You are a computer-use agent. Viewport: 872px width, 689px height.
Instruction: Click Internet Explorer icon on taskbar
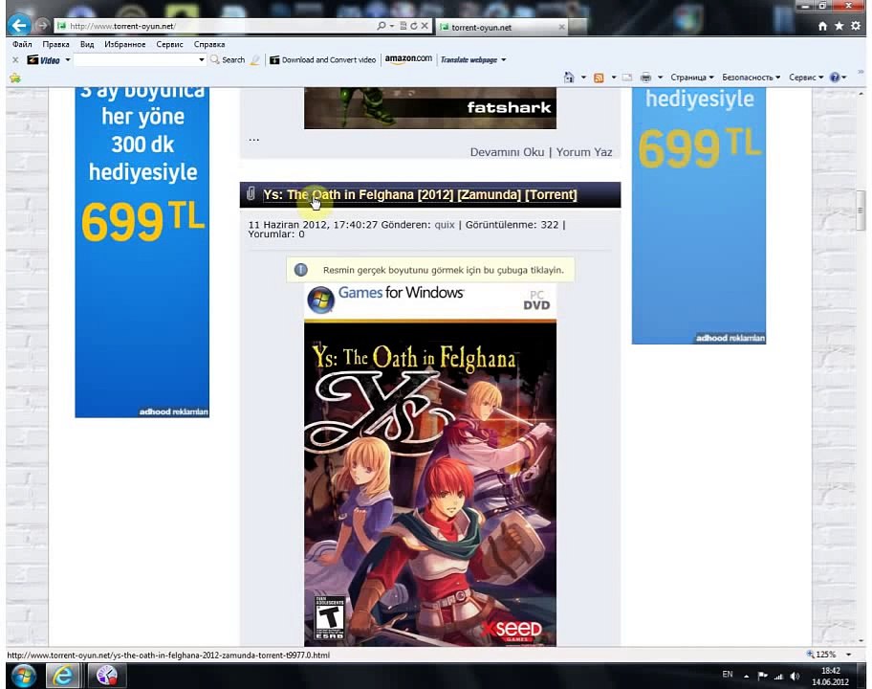[62, 676]
